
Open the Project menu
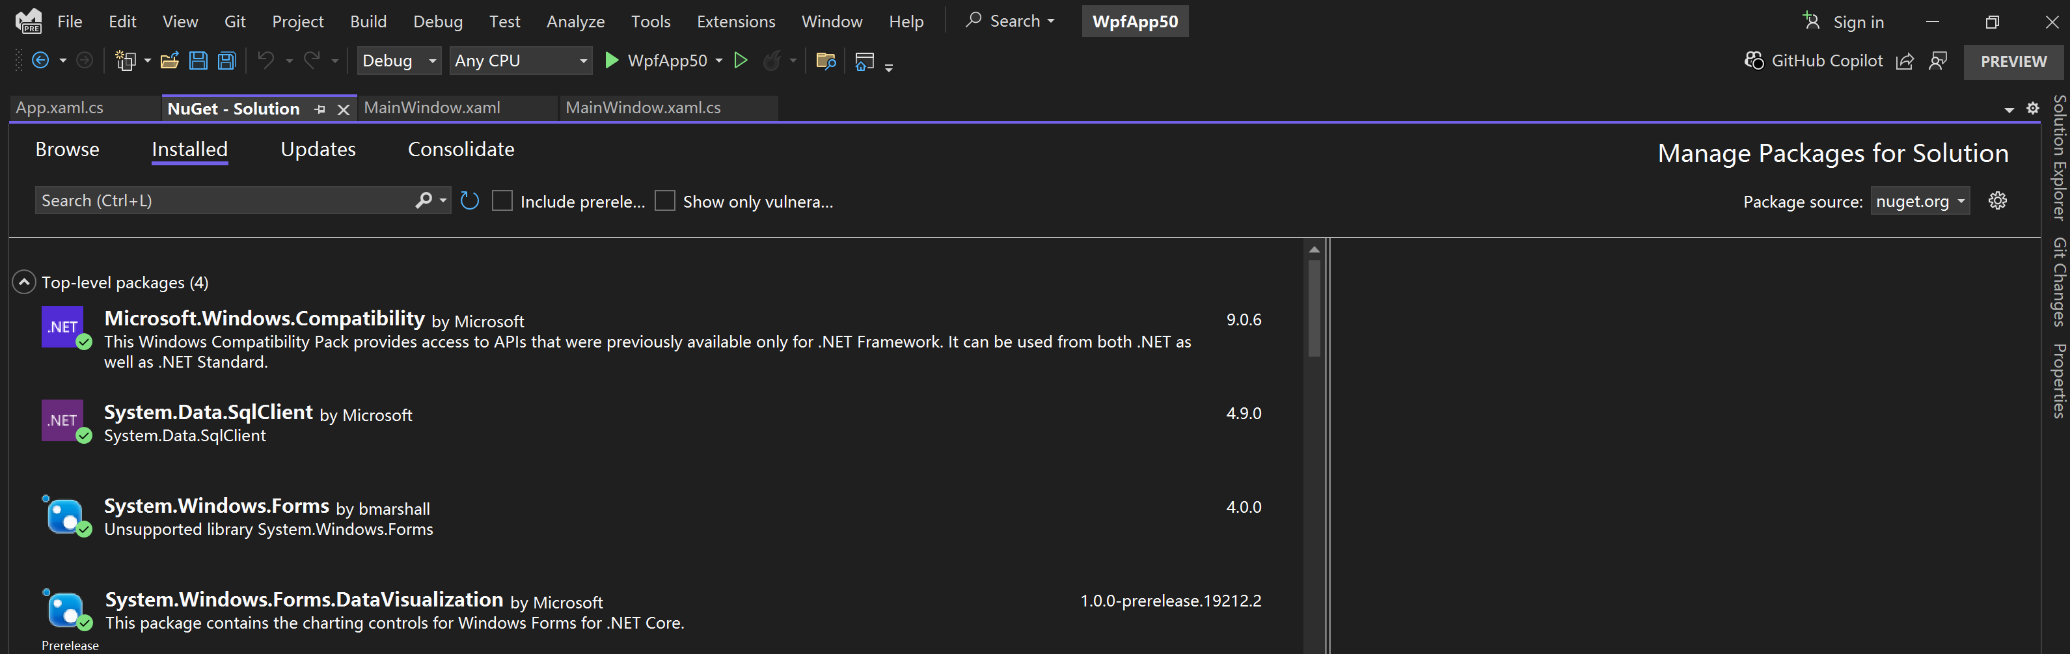coord(297,21)
